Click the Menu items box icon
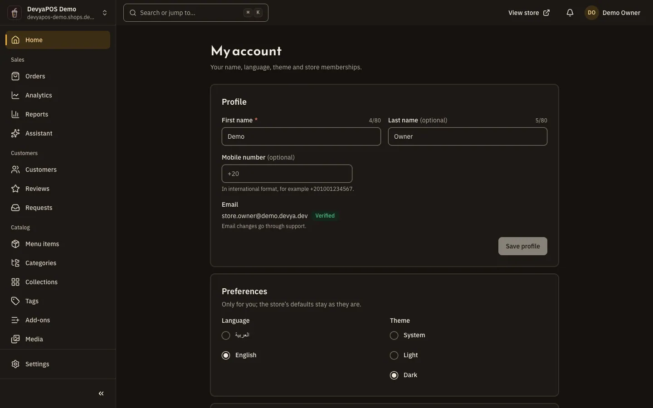This screenshot has width=653, height=408. [15, 244]
